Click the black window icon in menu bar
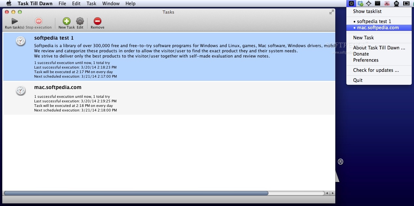The height and width of the screenshot is (206, 414). (378, 4)
